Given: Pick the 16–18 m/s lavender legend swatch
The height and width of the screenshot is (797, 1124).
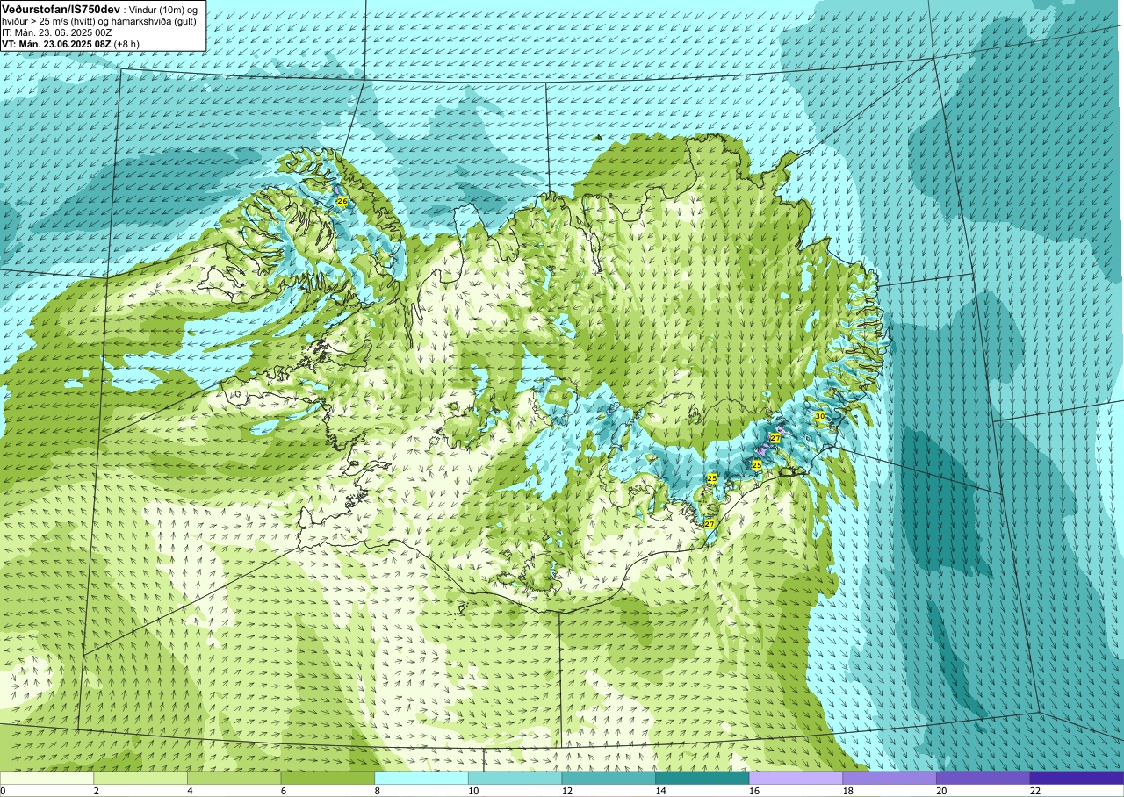Looking at the screenshot, I should 796,778.
